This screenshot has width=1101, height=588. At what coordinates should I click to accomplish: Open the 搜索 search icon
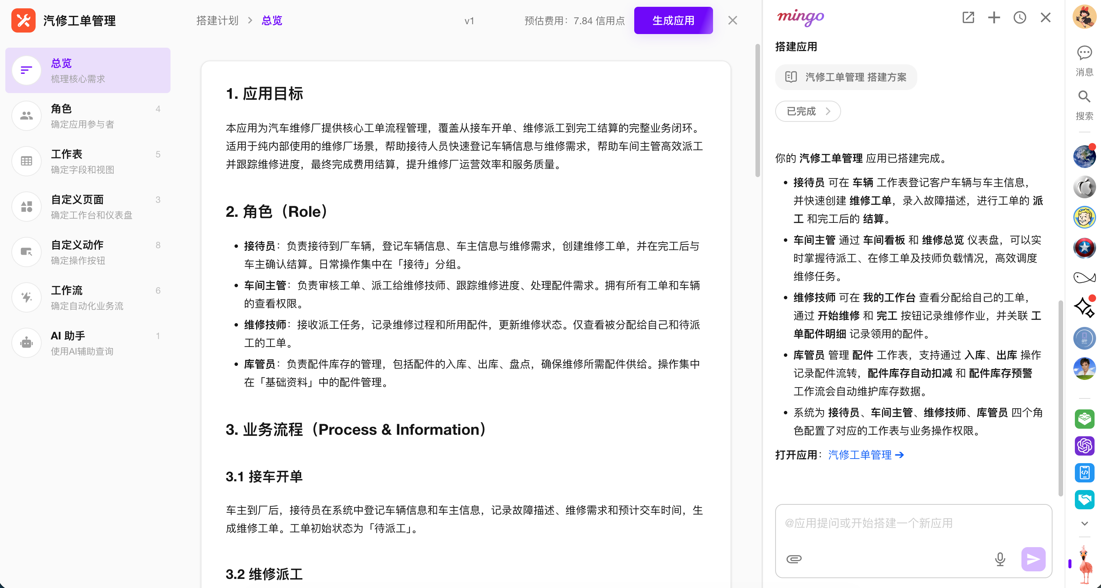pos(1084,104)
